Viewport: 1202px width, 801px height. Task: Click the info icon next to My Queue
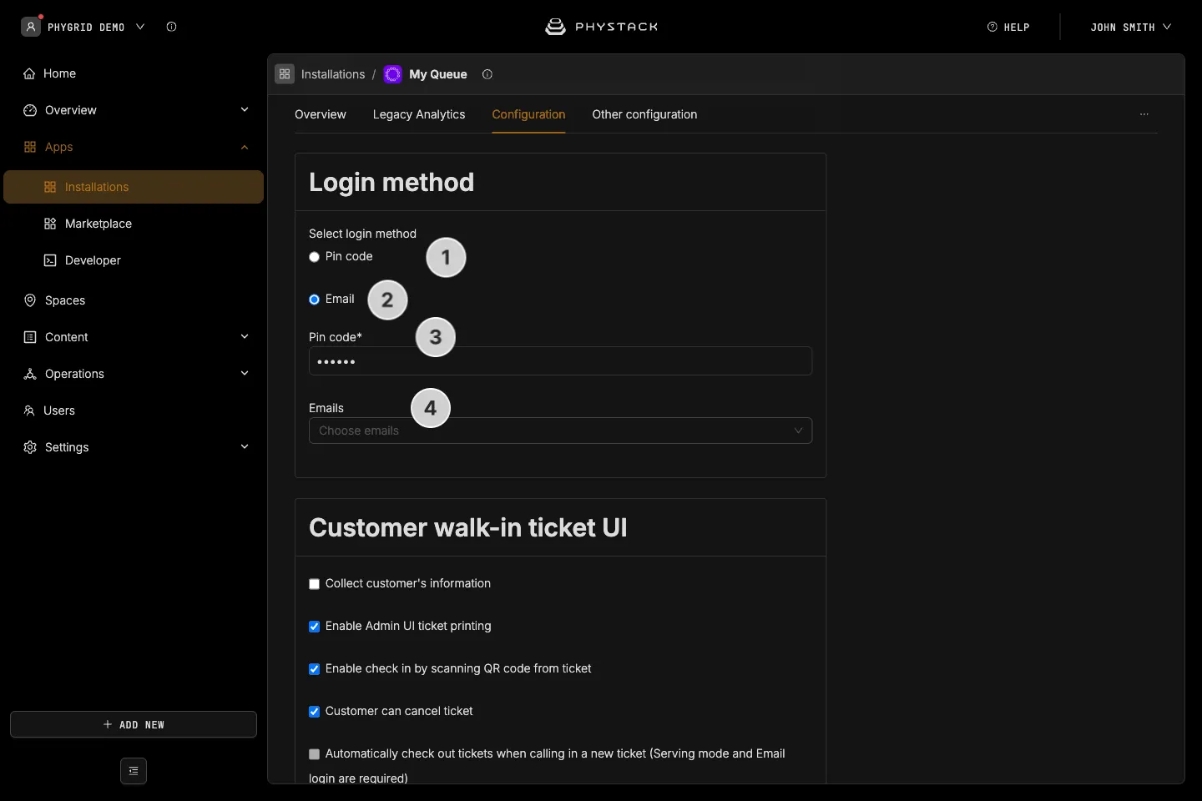click(x=487, y=74)
